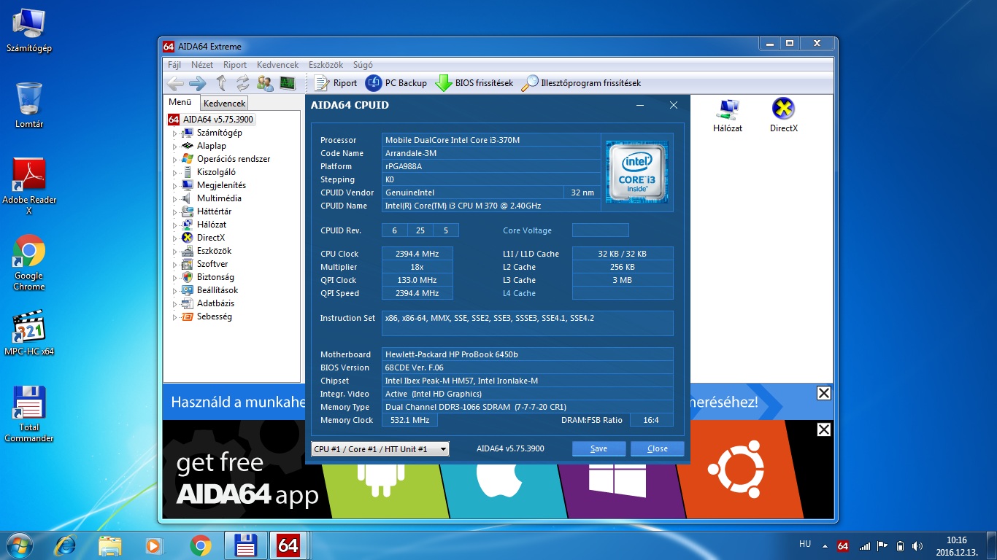Click HU language indicator in taskbar

805,544
